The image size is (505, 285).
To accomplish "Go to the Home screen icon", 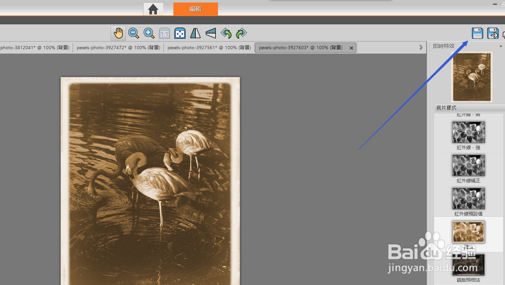I will (153, 9).
